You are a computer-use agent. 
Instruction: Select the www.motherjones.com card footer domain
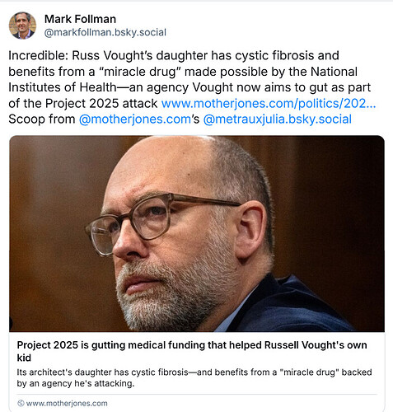(67, 403)
